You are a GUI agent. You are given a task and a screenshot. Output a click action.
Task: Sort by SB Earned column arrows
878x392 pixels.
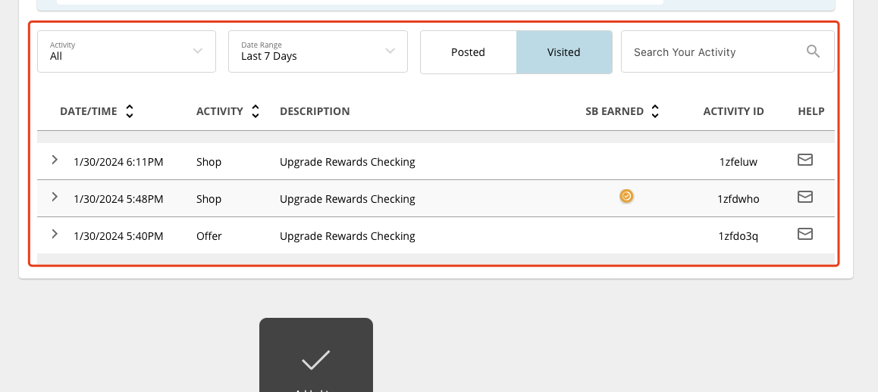[x=655, y=111]
